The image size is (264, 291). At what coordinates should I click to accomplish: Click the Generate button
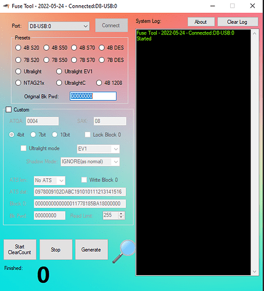coord(91,250)
